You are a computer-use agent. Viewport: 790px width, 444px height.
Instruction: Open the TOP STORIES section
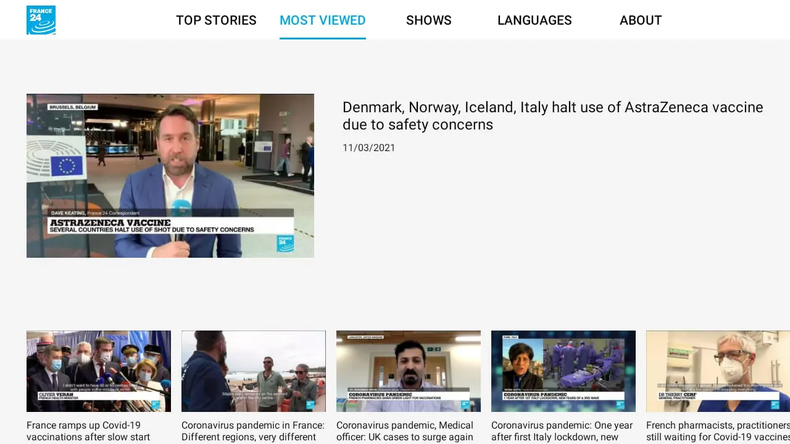(x=216, y=20)
